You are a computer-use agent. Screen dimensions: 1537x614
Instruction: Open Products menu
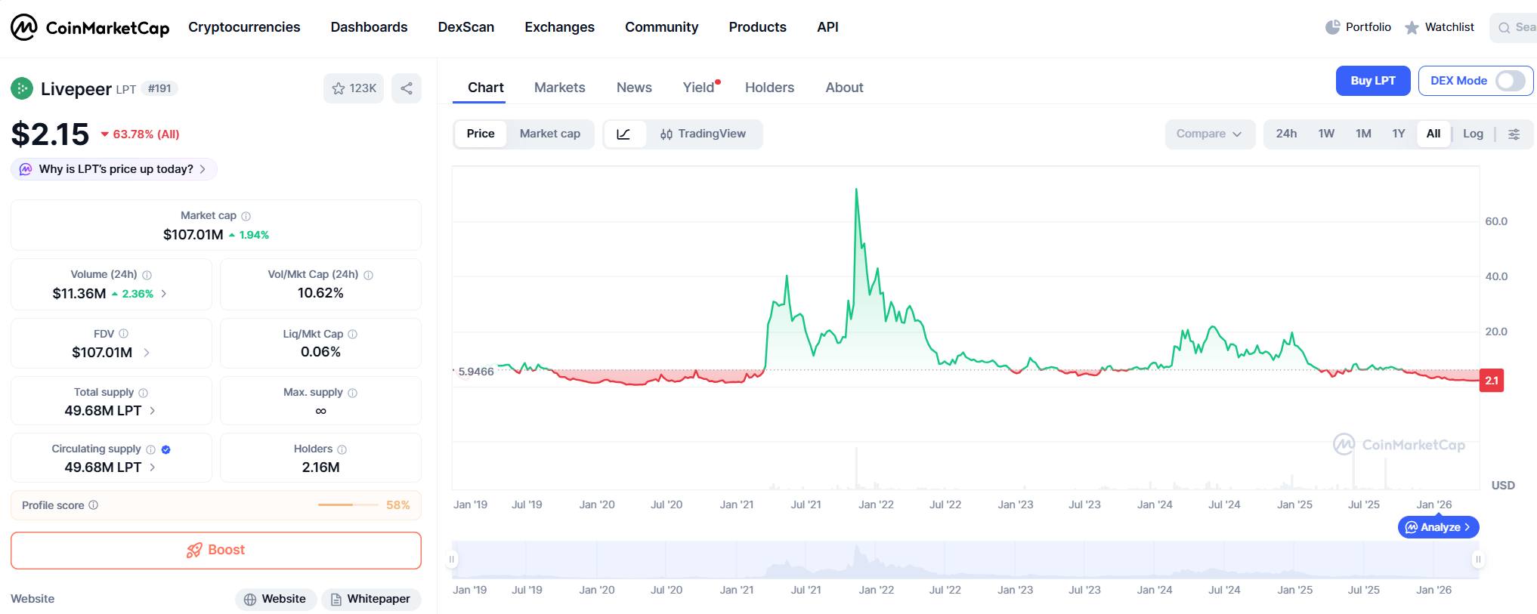point(758,27)
